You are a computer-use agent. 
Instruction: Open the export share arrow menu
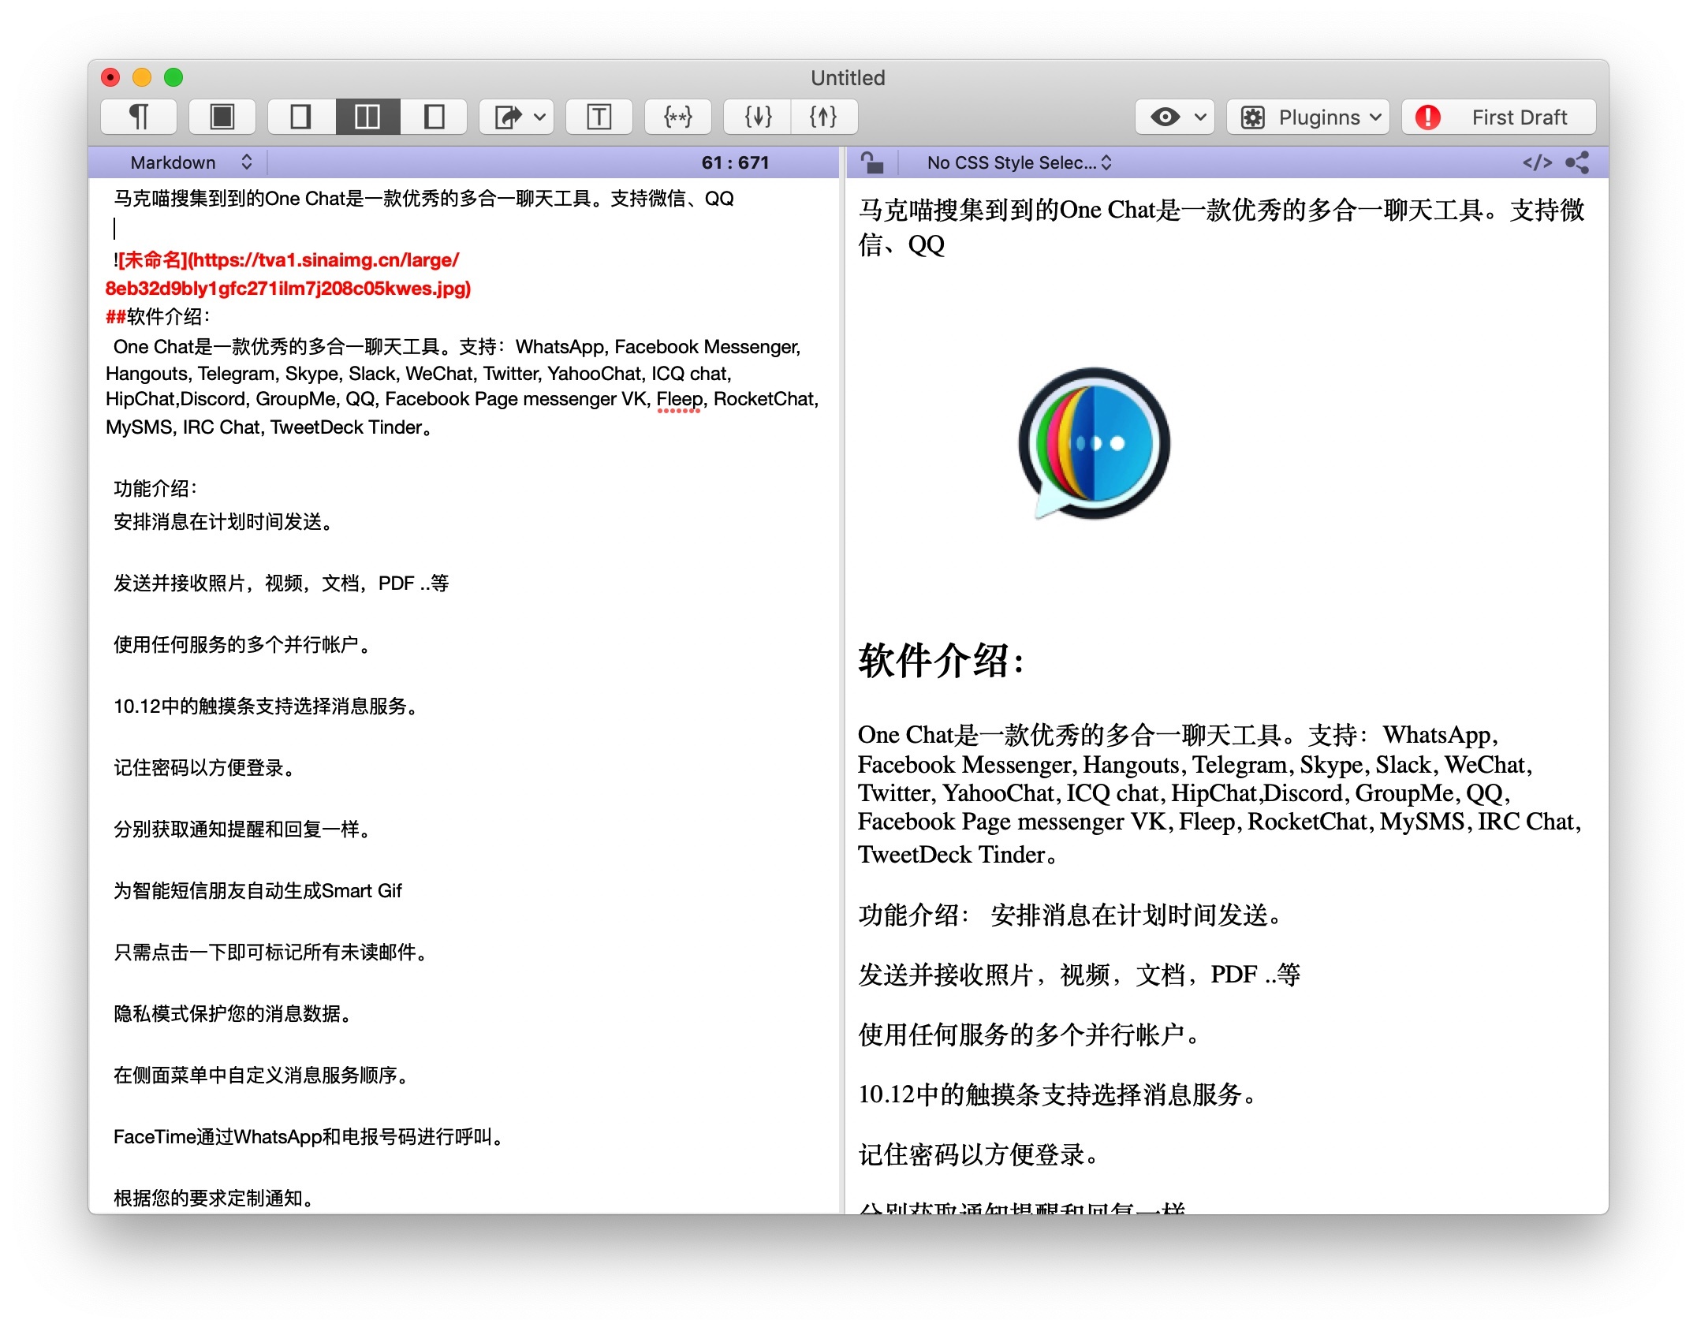pos(517,117)
